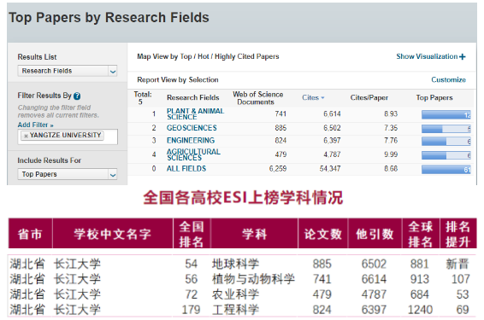Select the ENGINEERING research field
Image resolution: width=484 pixels, height=320 pixels.
click(191, 141)
